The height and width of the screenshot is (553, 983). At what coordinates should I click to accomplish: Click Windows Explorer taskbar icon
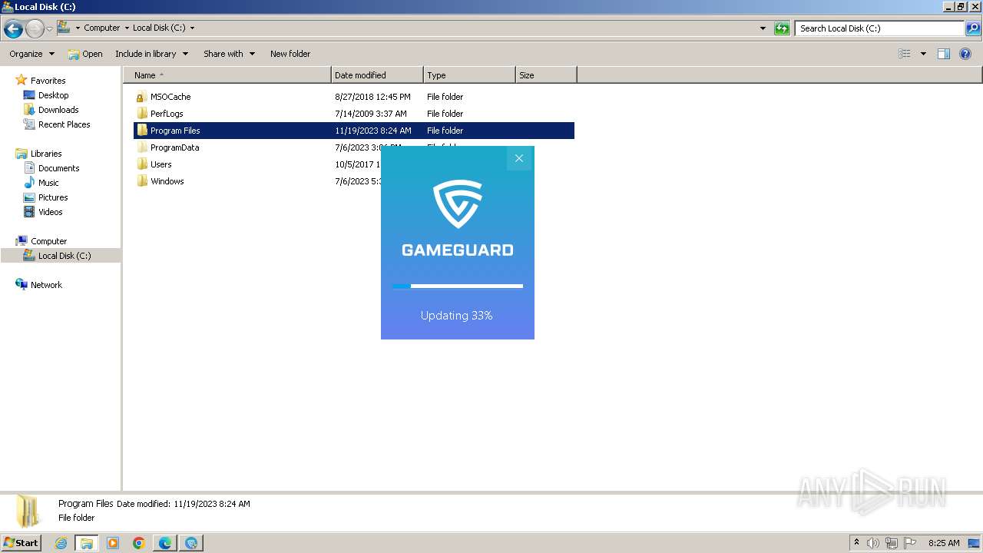pyautogui.click(x=87, y=543)
